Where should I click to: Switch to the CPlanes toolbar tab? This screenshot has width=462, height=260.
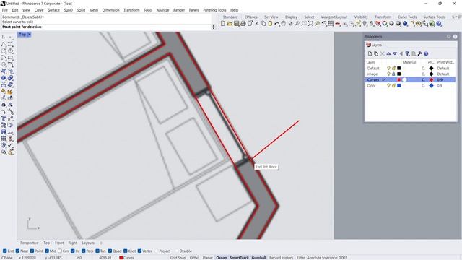coord(250,17)
